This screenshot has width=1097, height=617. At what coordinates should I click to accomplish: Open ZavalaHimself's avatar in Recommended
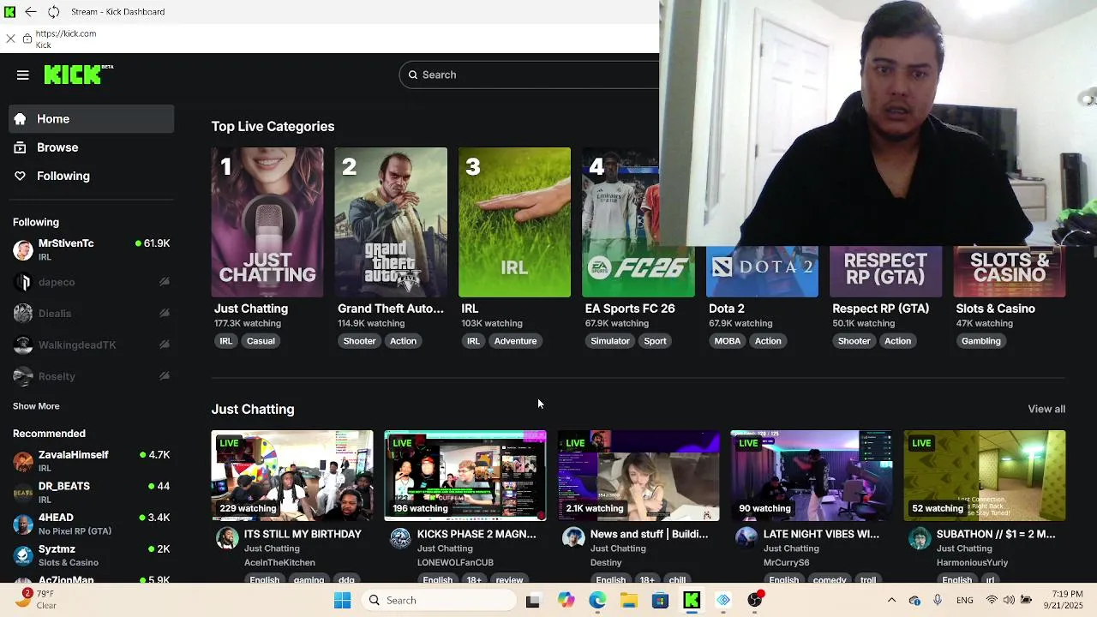pyautogui.click(x=23, y=461)
